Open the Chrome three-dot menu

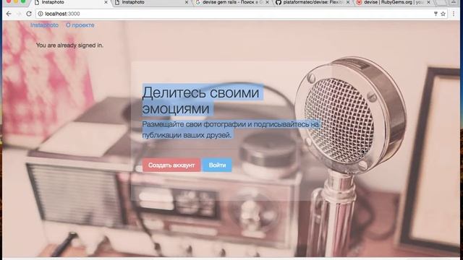tap(454, 14)
